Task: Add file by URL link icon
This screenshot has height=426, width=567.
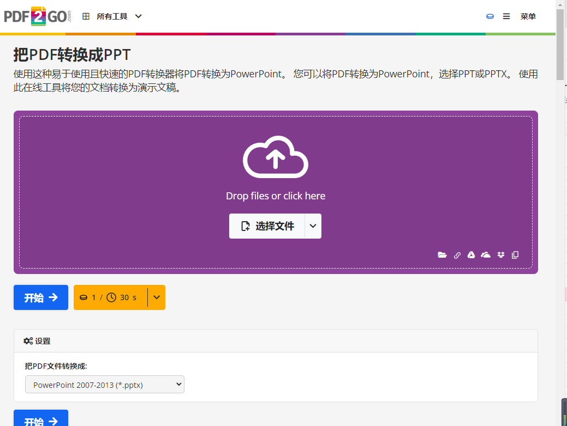Action: point(457,255)
